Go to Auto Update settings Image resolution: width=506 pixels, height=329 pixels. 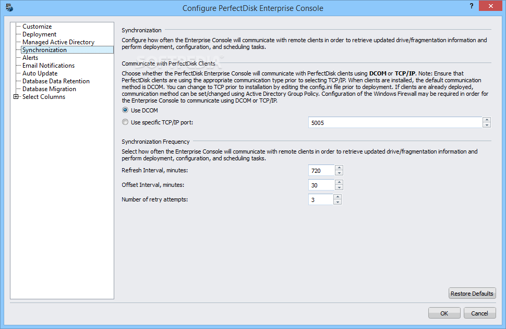tap(40, 73)
